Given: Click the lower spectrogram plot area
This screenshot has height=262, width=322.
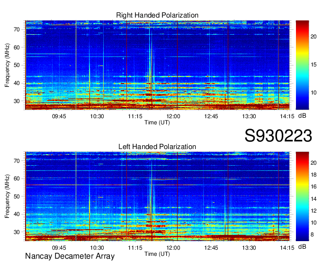Looking at the screenshot, I should coord(157,196).
